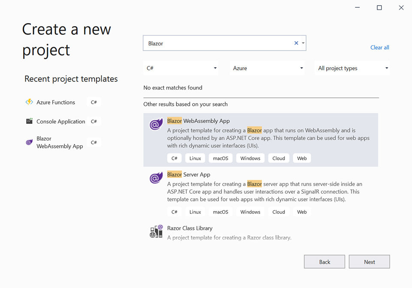Select Console Application recent template
The image size is (412, 288).
[63, 121]
